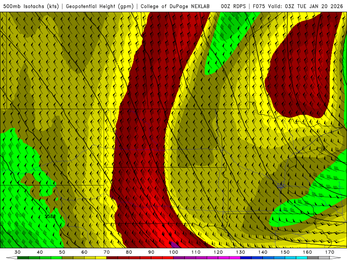Click the '110' legend value
Viewport: 347px width, 260px height.
pyautogui.click(x=196, y=252)
